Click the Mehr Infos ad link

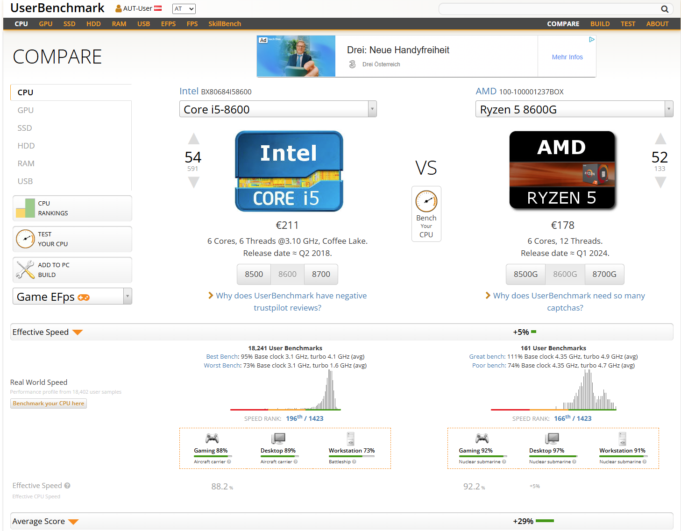click(567, 57)
